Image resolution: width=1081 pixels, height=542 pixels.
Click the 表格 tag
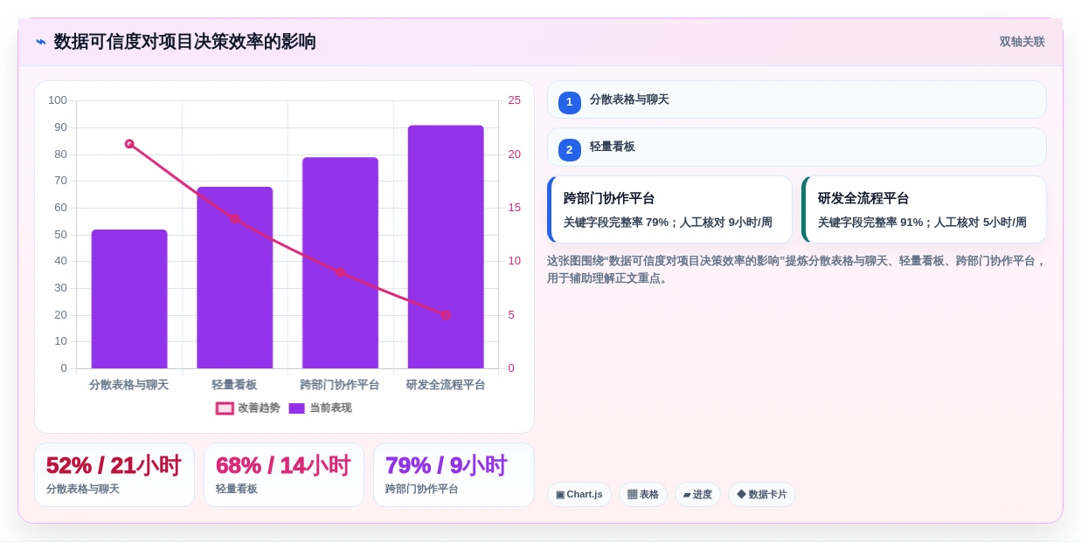(x=643, y=495)
